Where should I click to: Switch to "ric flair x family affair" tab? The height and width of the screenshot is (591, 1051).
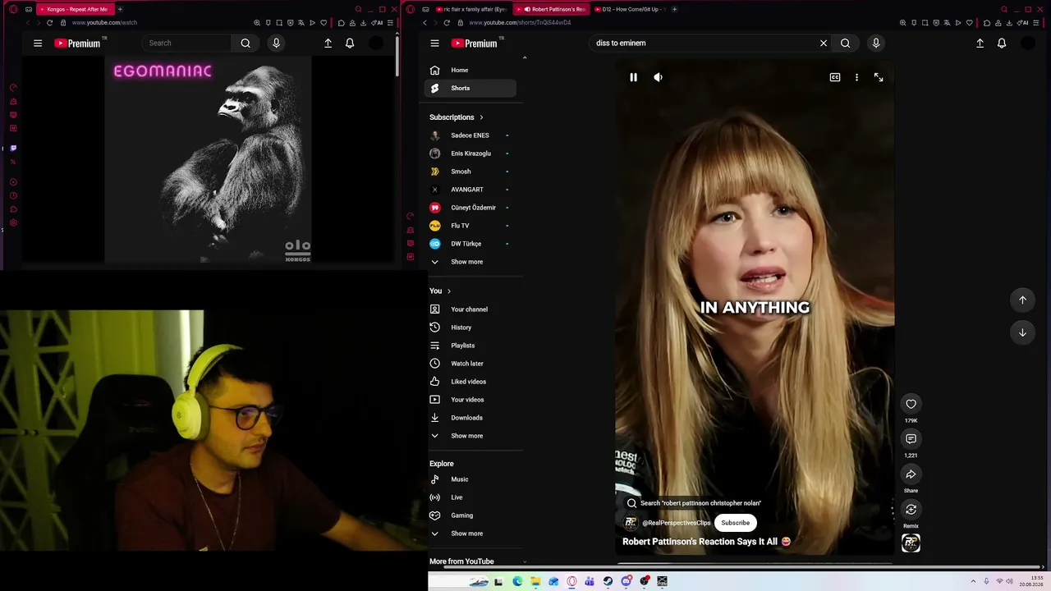470,9
